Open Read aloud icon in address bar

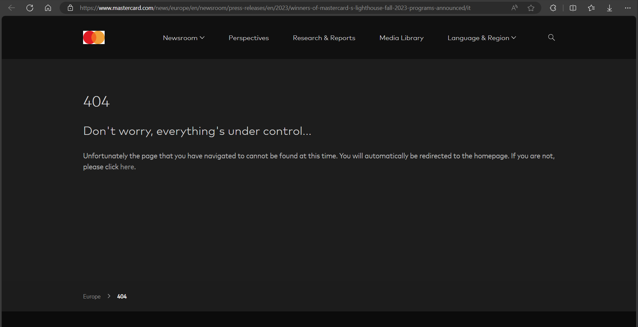515,8
